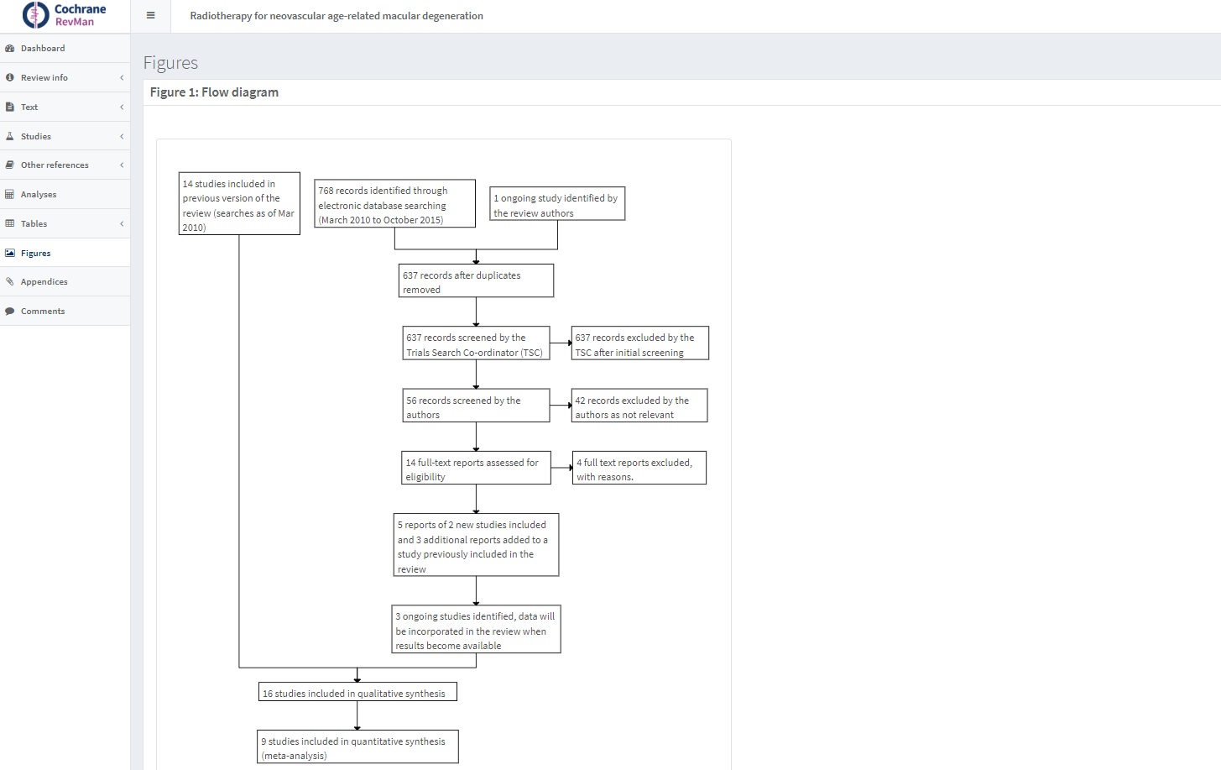Click the Studies flask icon

pyautogui.click(x=10, y=136)
